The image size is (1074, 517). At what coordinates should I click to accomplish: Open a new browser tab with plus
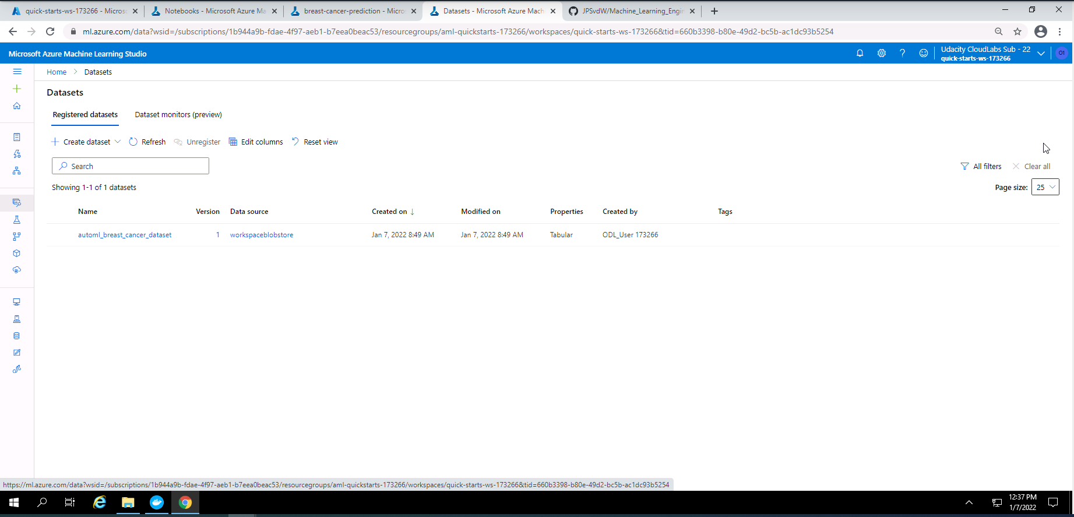pyautogui.click(x=714, y=11)
